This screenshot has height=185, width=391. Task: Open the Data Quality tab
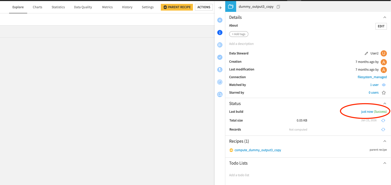pyautogui.click(x=83, y=7)
